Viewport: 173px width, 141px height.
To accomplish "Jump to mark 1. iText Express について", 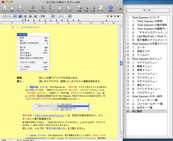I will coord(147,18).
